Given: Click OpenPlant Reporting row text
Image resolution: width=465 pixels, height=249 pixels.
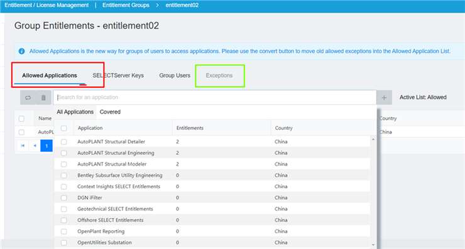Looking at the screenshot, I should pos(101,231).
